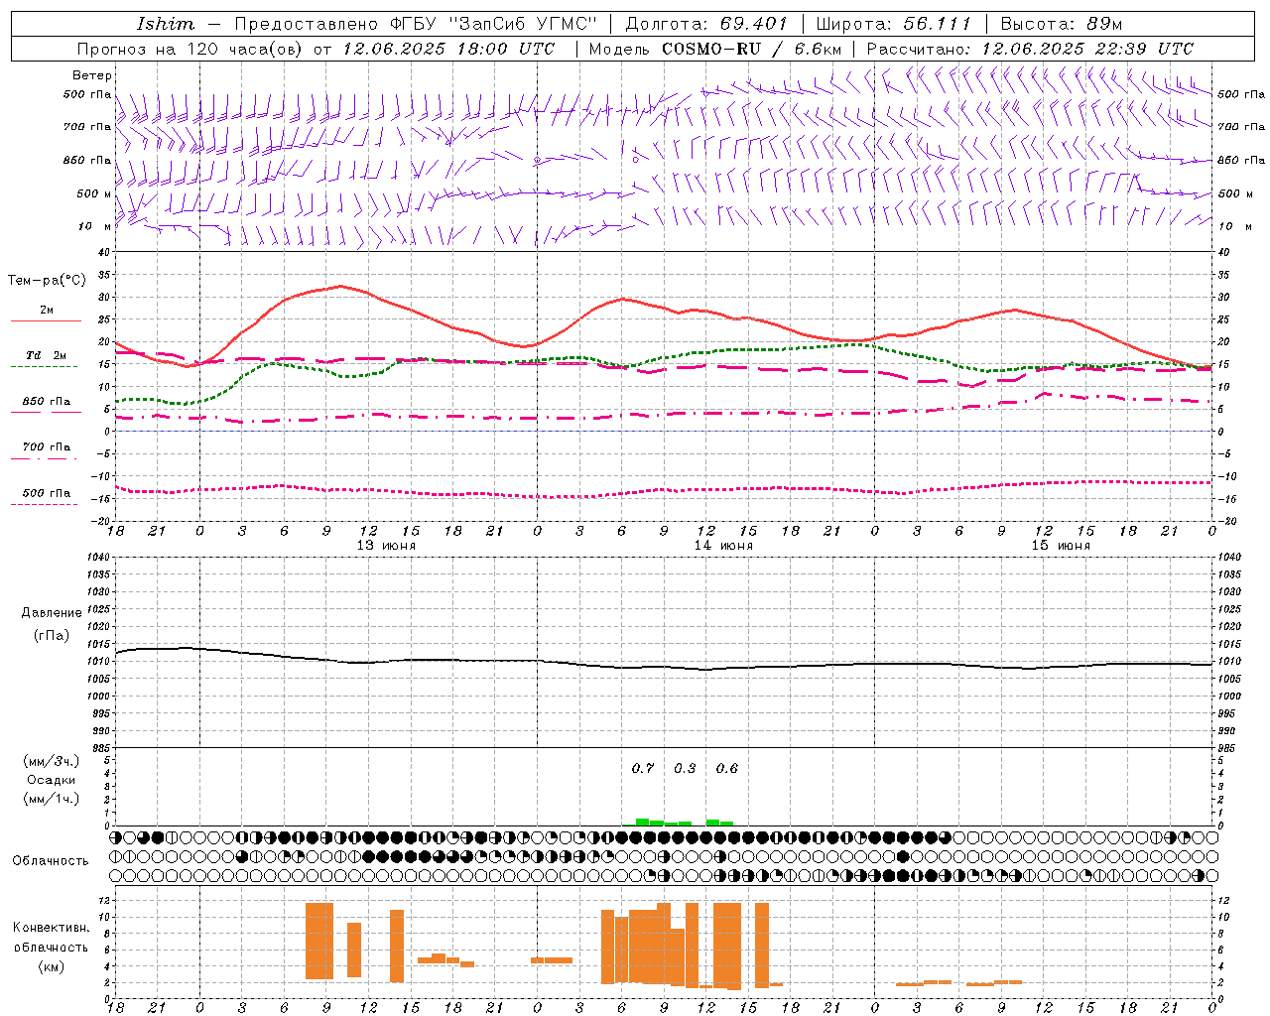Click the 13 июня date label
Viewport: 1270px width, 1016px height.
[x=386, y=546]
